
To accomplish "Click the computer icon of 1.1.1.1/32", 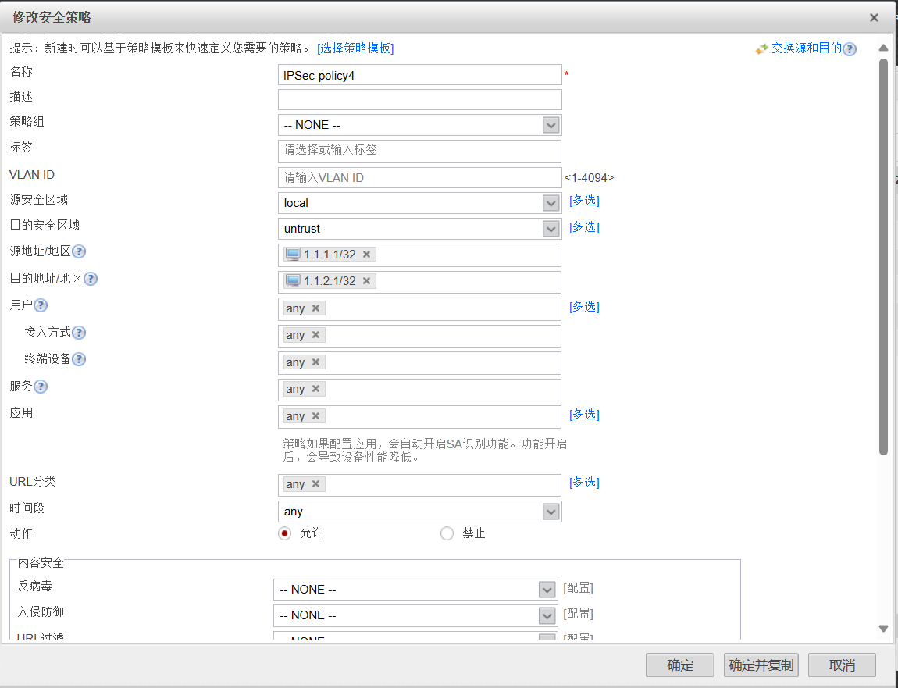I will [293, 254].
